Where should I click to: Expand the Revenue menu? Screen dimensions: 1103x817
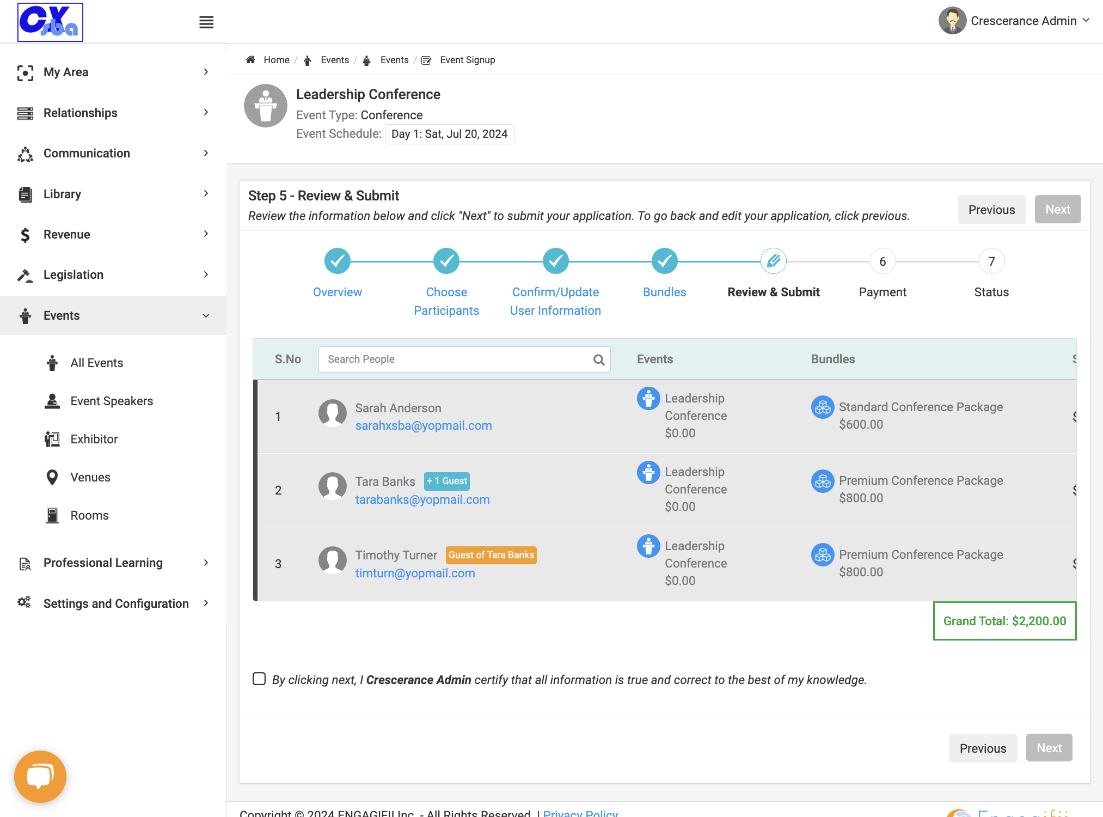[113, 234]
